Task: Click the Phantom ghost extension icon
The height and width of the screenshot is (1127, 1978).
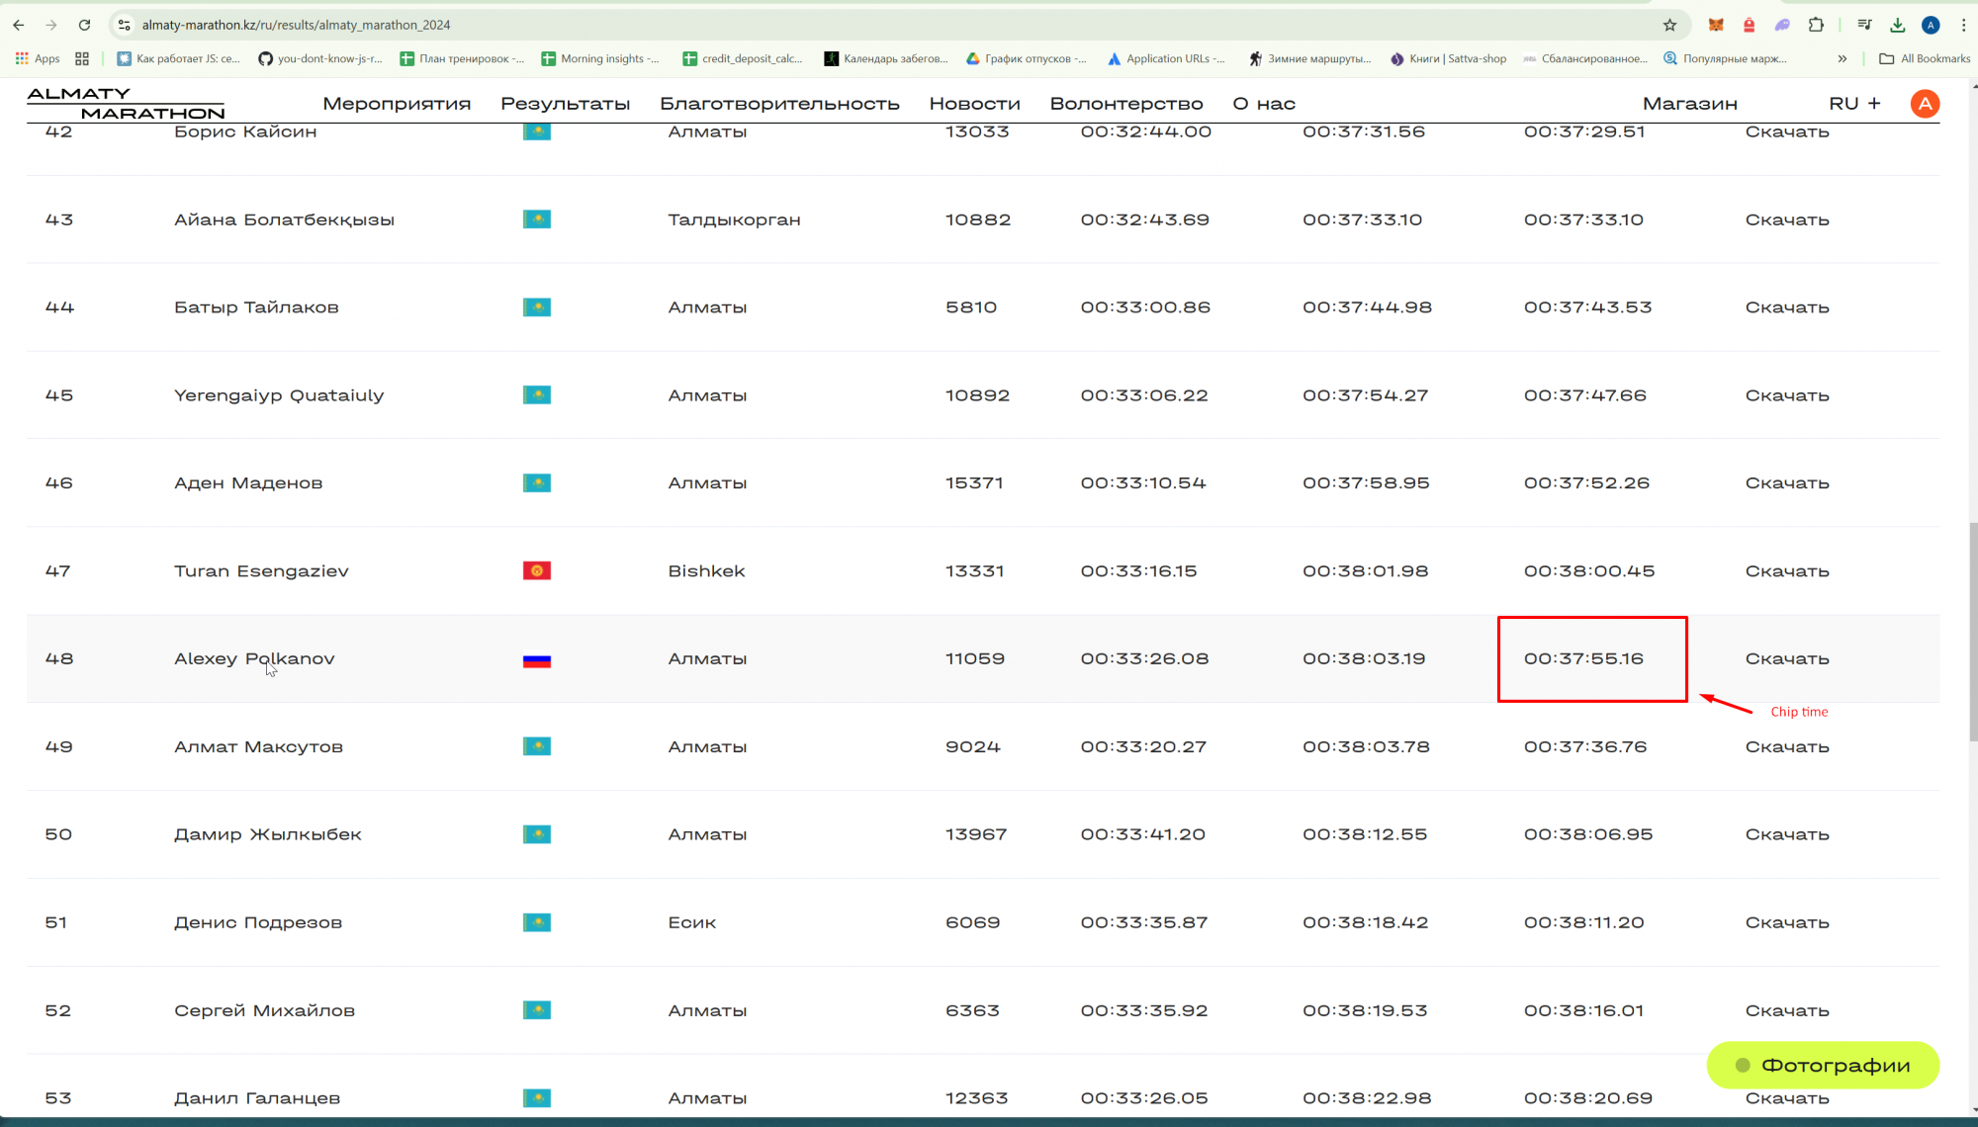Action: (x=1782, y=25)
